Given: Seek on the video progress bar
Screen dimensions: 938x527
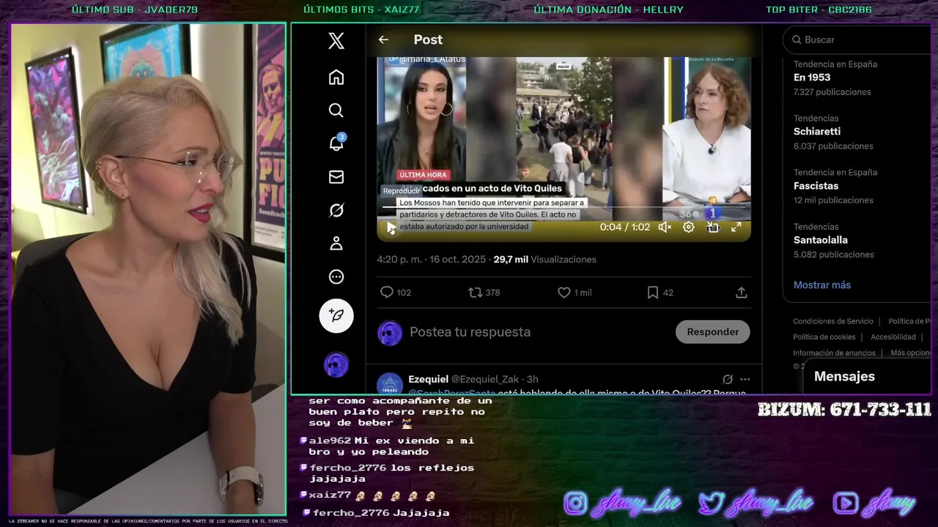Looking at the screenshot, I should pyautogui.click(x=564, y=208).
